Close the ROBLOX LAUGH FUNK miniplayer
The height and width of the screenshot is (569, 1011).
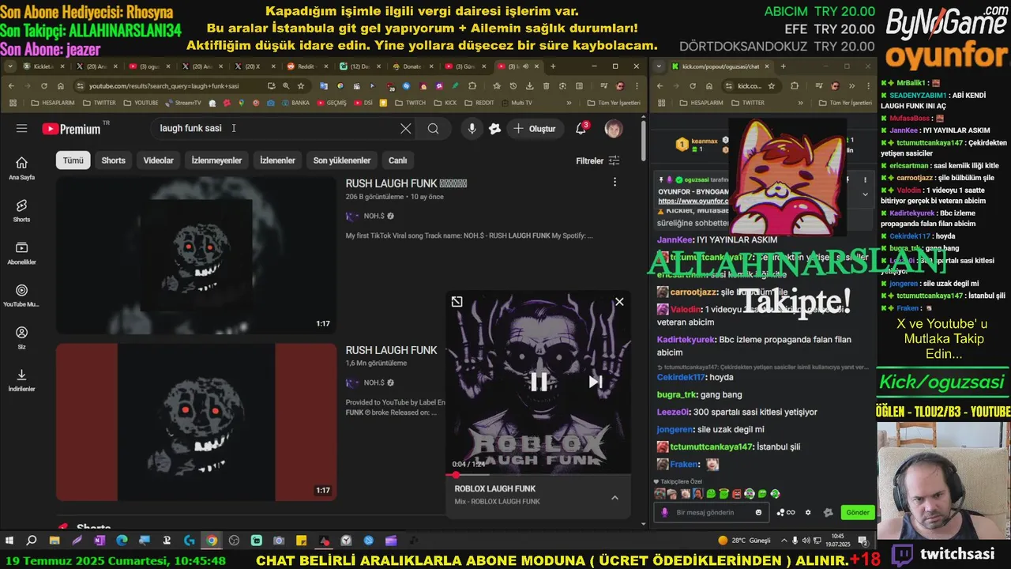[619, 302]
